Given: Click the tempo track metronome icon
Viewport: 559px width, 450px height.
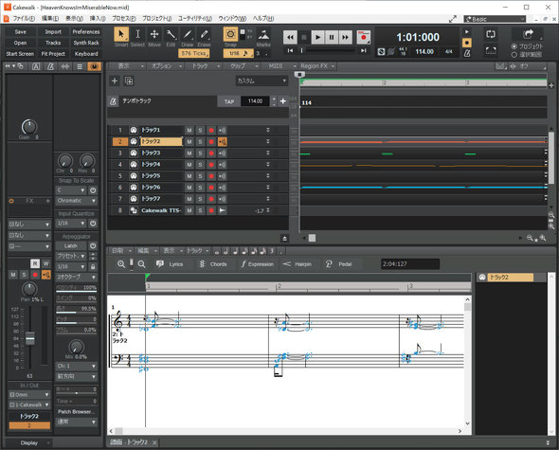Looking at the screenshot, I should (x=113, y=101).
